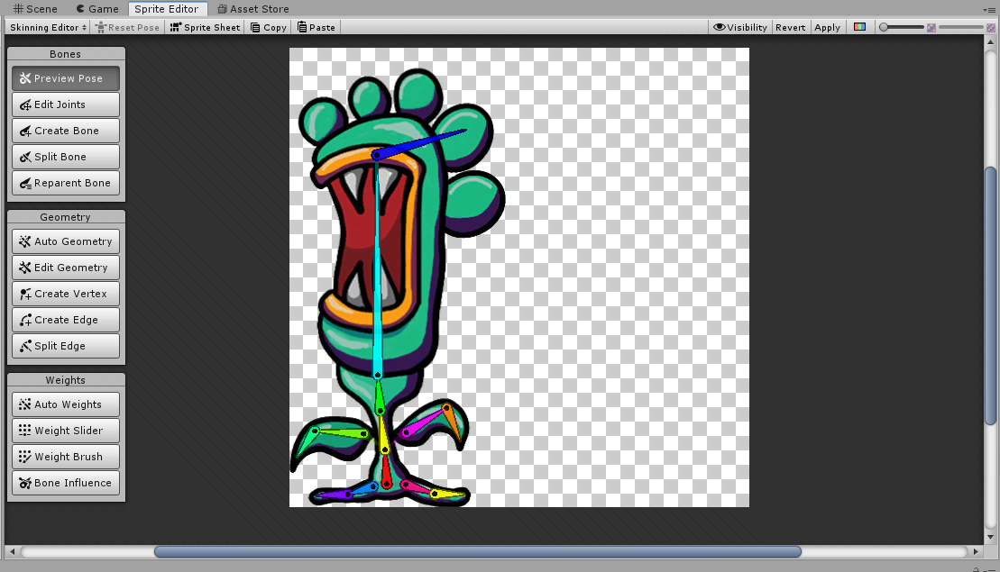Click the horizontal scrollbar thumb

click(478, 551)
